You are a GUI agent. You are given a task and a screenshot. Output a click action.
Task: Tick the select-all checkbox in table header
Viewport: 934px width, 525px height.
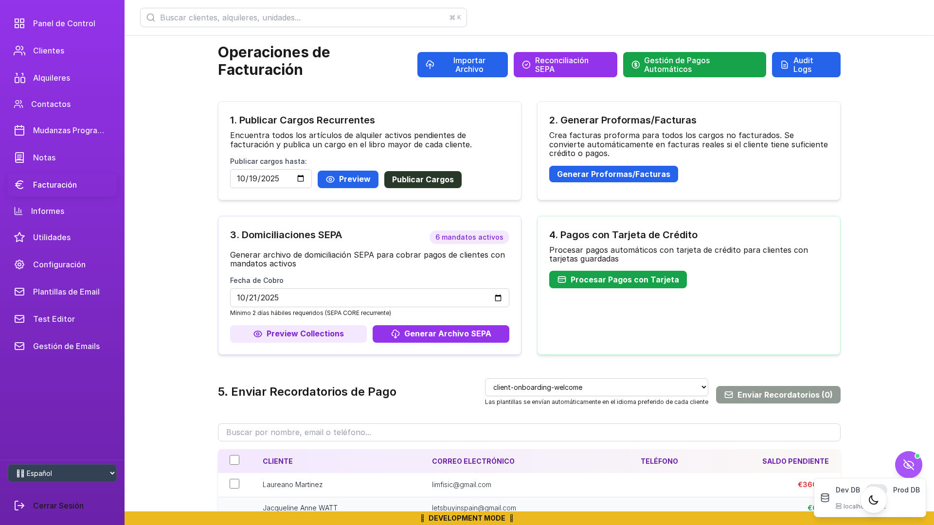(x=234, y=460)
